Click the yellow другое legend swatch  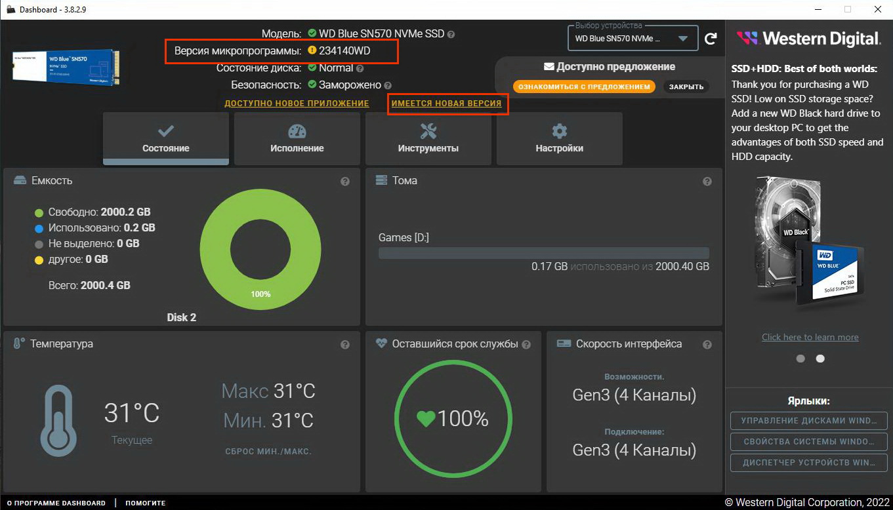point(39,260)
